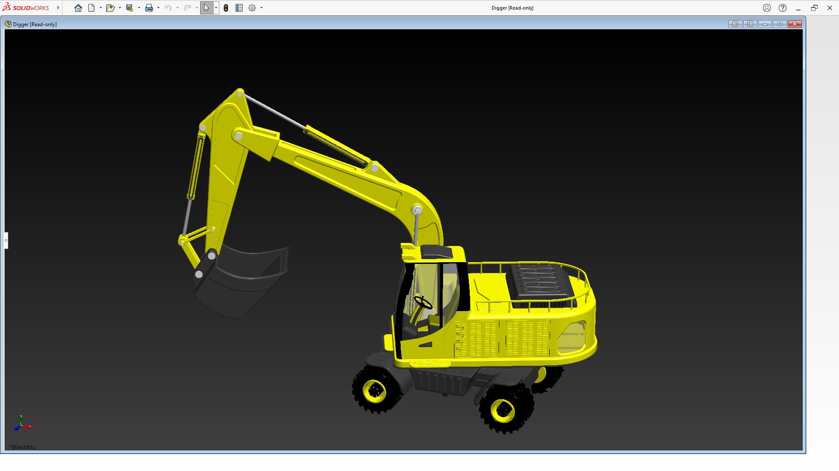Expand the SOLIDWORKS menu flyout arrow
839x471 pixels.
pos(58,8)
